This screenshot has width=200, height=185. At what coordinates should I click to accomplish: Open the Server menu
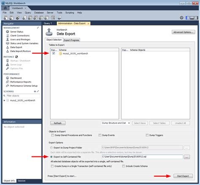(x=50, y=13)
